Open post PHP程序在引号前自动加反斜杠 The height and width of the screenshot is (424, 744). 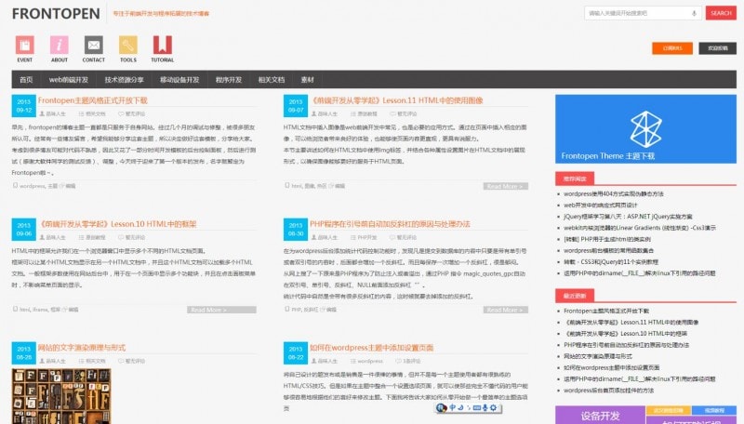pyautogui.click(x=390, y=224)
